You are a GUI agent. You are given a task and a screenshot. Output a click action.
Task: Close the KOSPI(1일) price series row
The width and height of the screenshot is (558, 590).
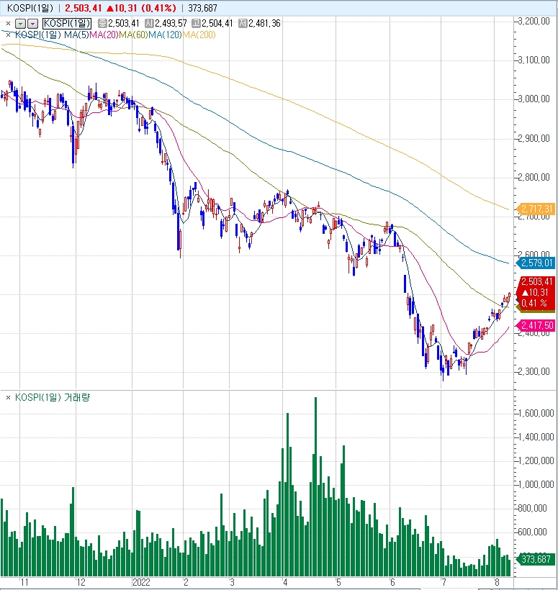pos(9,23)
